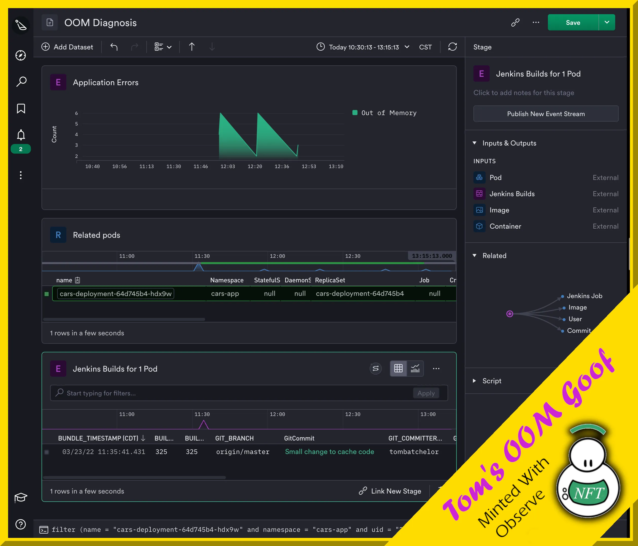Open the bookmarks icon in sidebar
The image size is (638, 546).
(x=21, y=108)
